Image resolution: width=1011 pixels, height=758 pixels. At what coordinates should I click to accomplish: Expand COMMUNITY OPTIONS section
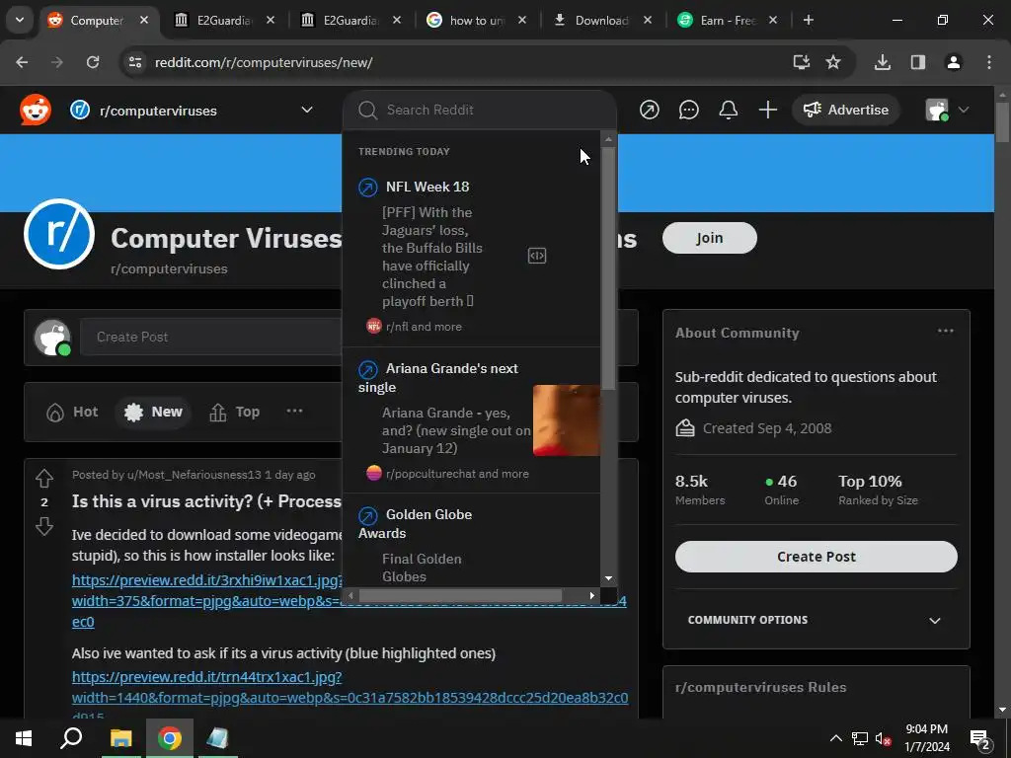817,620
